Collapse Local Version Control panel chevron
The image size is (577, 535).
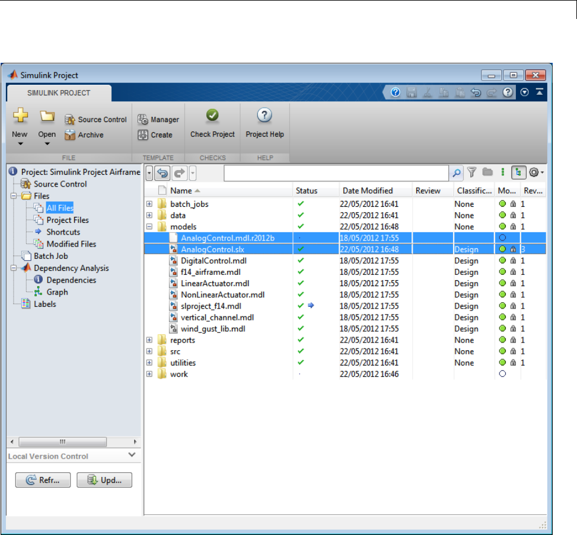pyautogui.click(x=132, y=455)
